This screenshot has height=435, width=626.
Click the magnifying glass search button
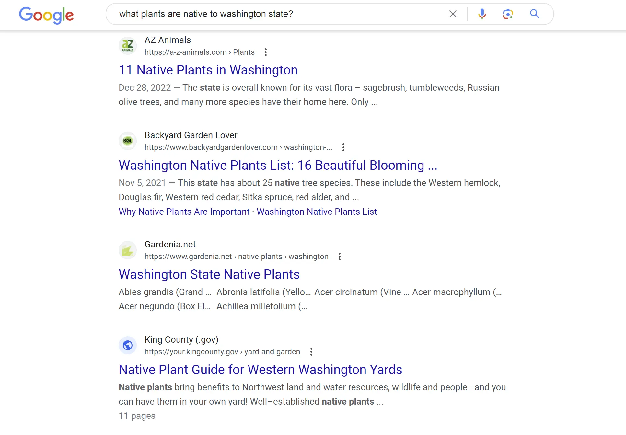click(534, 14)
